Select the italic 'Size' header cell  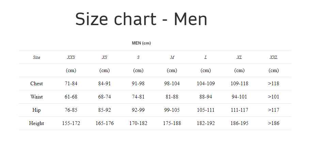[x=36, y=57]
